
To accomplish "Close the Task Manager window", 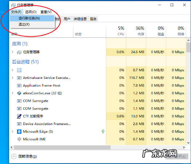I will click(184, 5).
